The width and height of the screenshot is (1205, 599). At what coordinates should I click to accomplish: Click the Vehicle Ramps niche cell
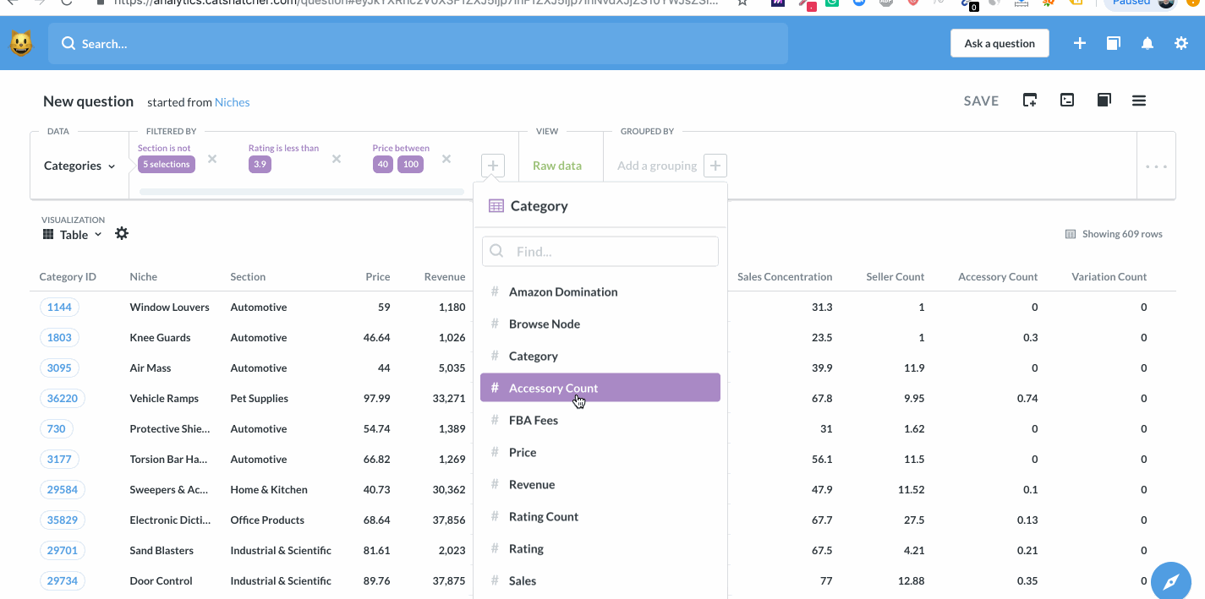[164, 398]
